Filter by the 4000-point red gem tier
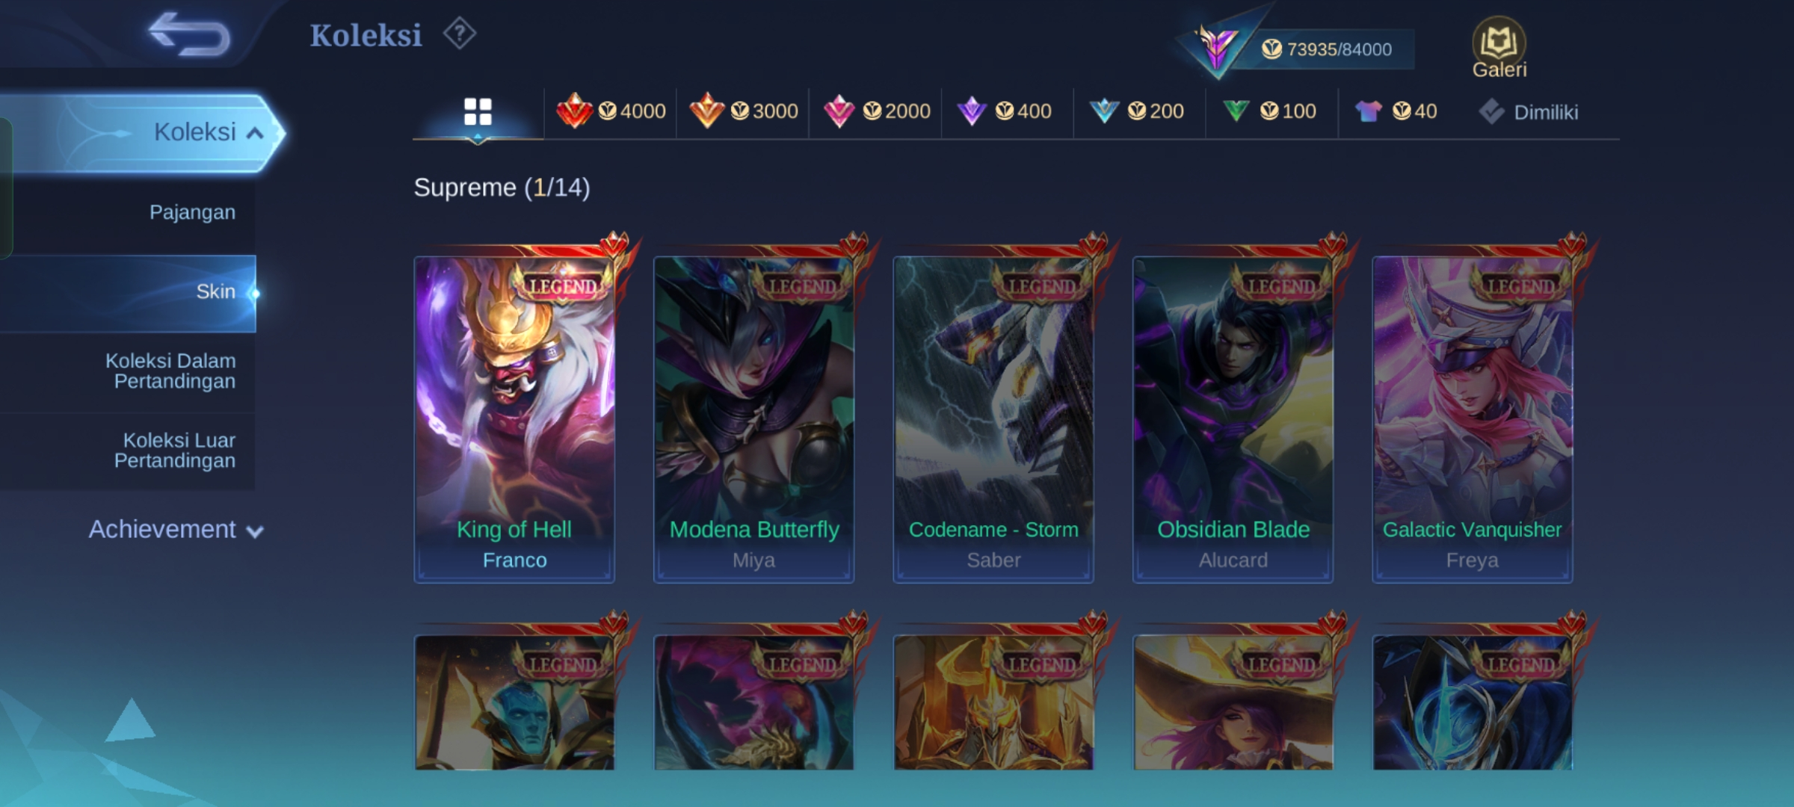1794x807 pixels. 611,111
